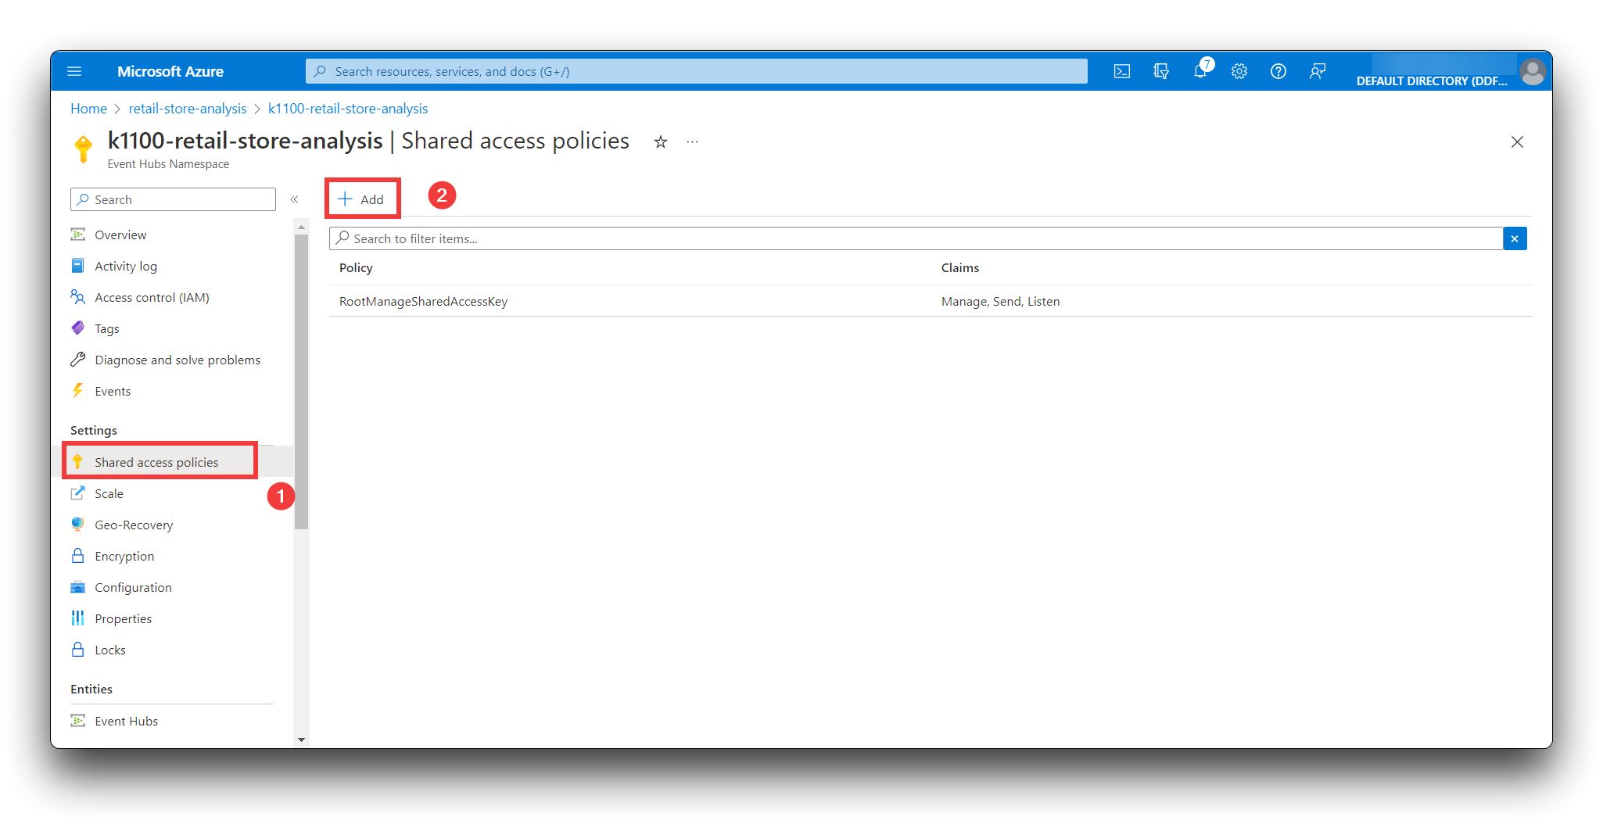
Task: Click the user account avatar
Action: 1532,71
